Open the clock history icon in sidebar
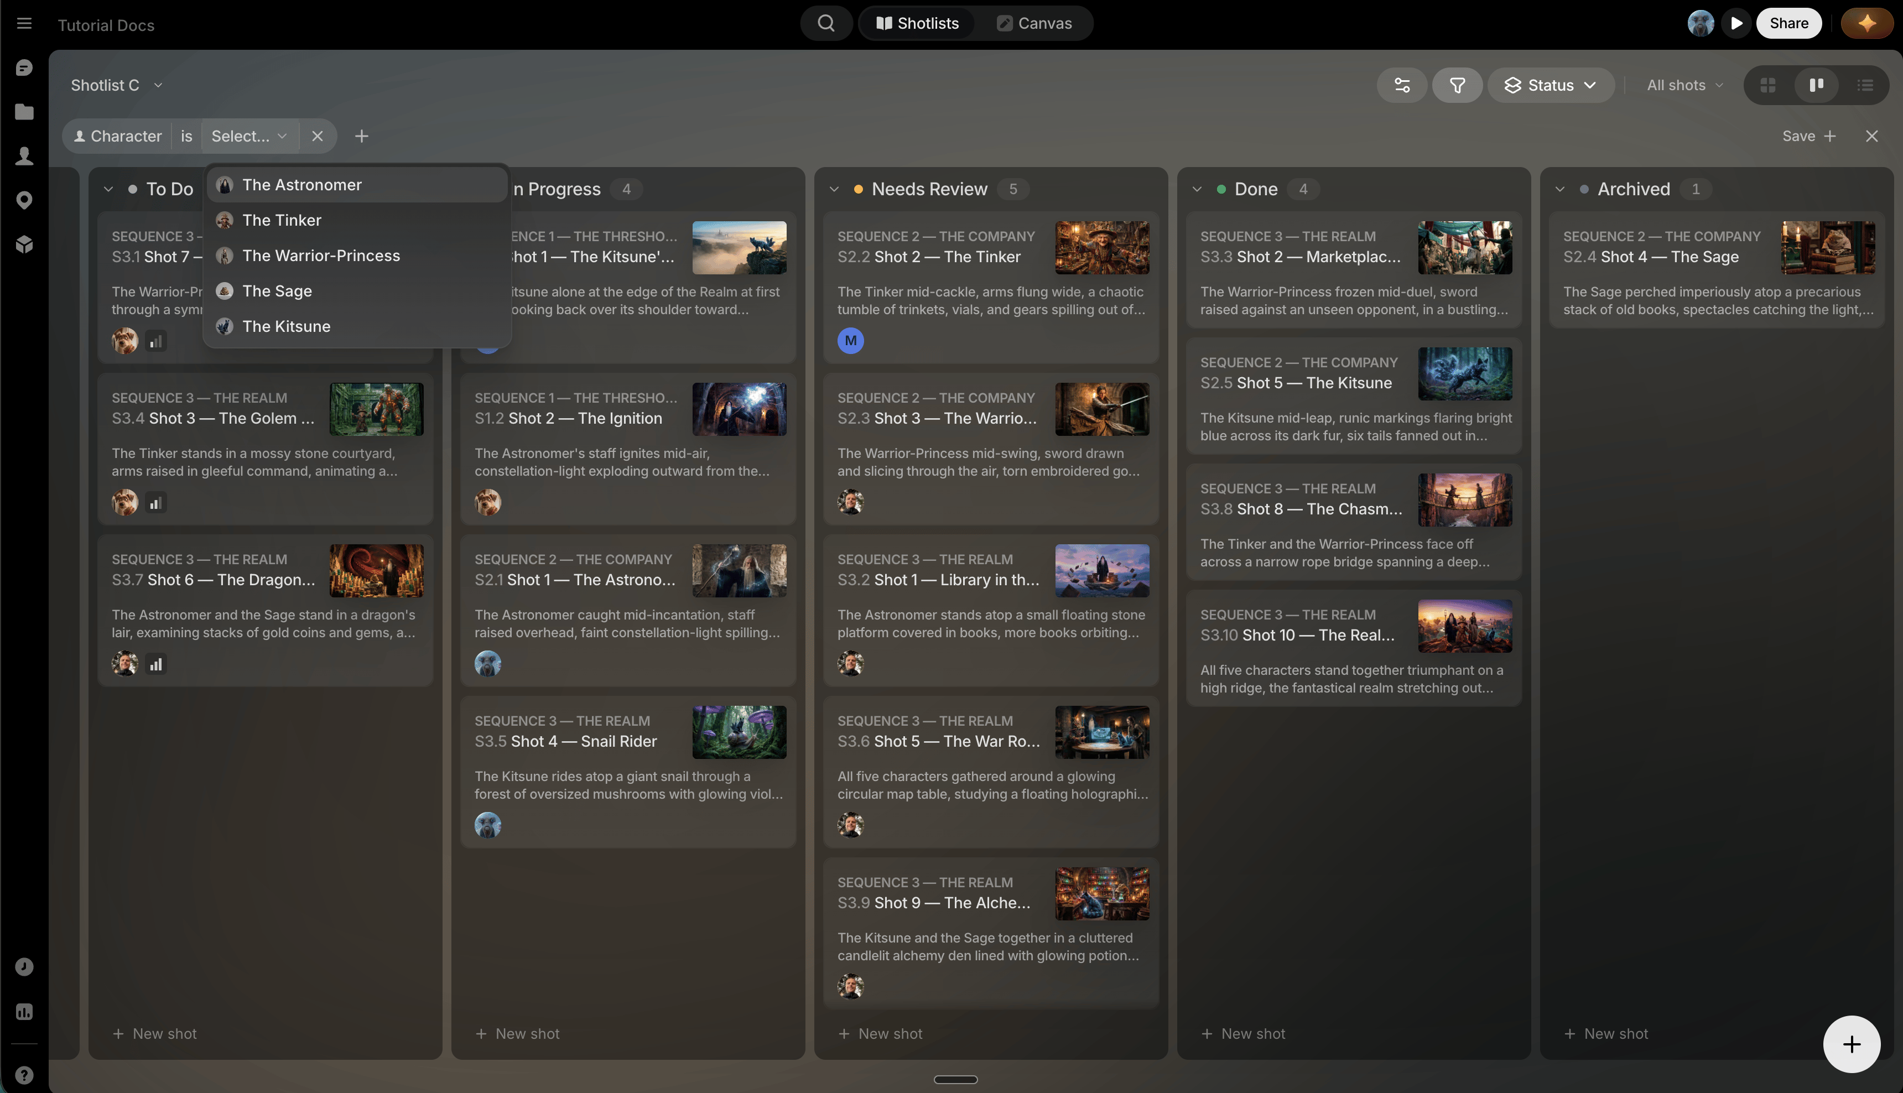 [x=24, y=967]
